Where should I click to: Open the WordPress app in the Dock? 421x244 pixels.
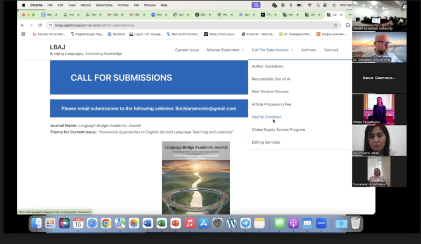(x=231, y=223)
